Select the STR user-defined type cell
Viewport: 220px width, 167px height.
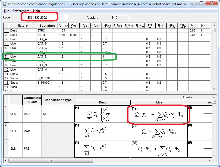[58, 114]
